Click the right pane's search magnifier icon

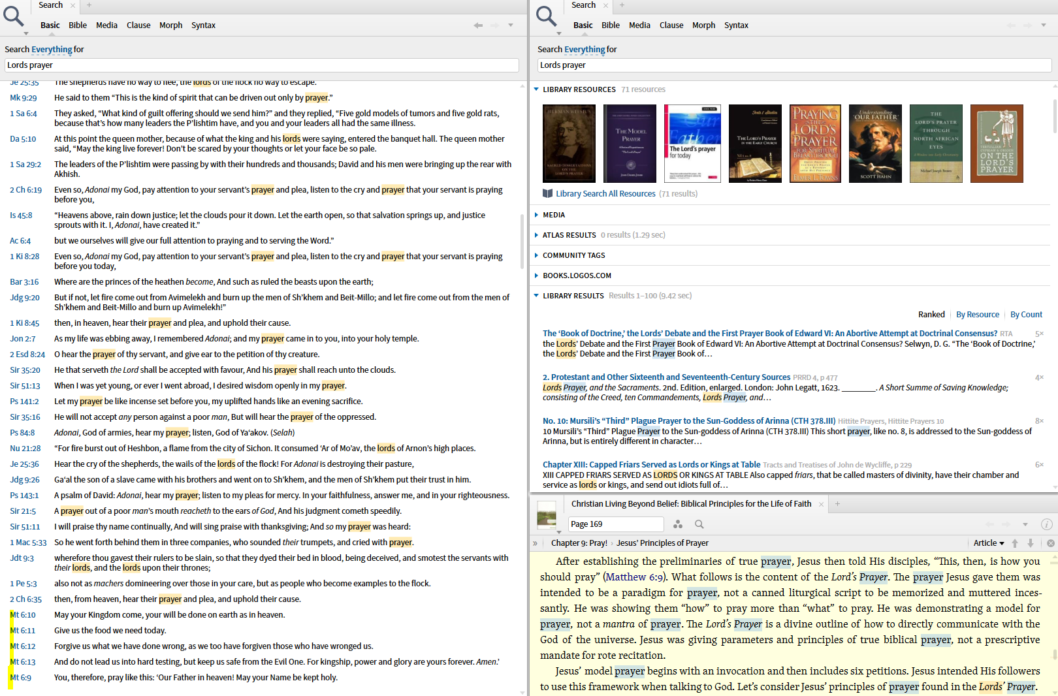tap(546, 16)
